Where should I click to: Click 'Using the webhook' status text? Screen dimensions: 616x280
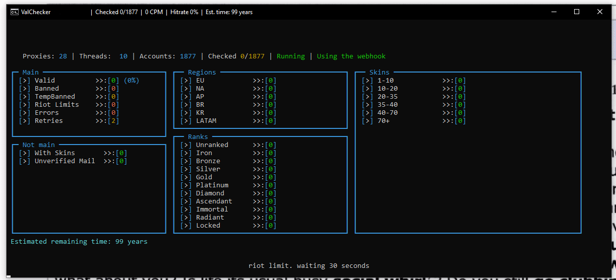pyautogui.click(x=351, y=56)
